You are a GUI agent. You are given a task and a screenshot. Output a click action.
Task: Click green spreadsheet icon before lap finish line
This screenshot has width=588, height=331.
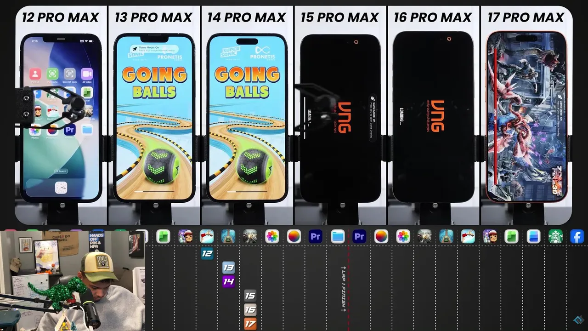pos(163,236)
